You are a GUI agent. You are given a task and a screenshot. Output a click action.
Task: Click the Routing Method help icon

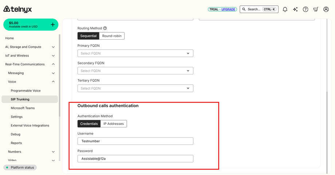tap(105, 28)
